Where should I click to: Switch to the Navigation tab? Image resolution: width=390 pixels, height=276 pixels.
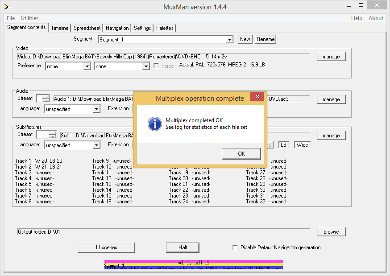point(117,28)
